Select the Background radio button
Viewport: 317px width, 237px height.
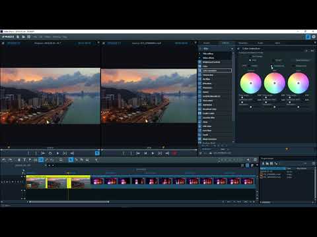tap(293, 66)
